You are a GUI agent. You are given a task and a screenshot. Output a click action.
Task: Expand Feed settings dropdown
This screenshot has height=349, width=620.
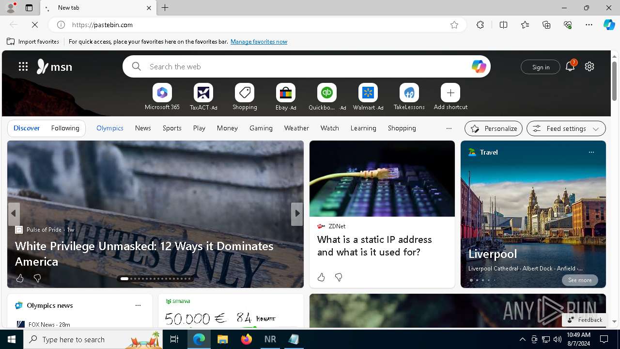click(566, 128)
